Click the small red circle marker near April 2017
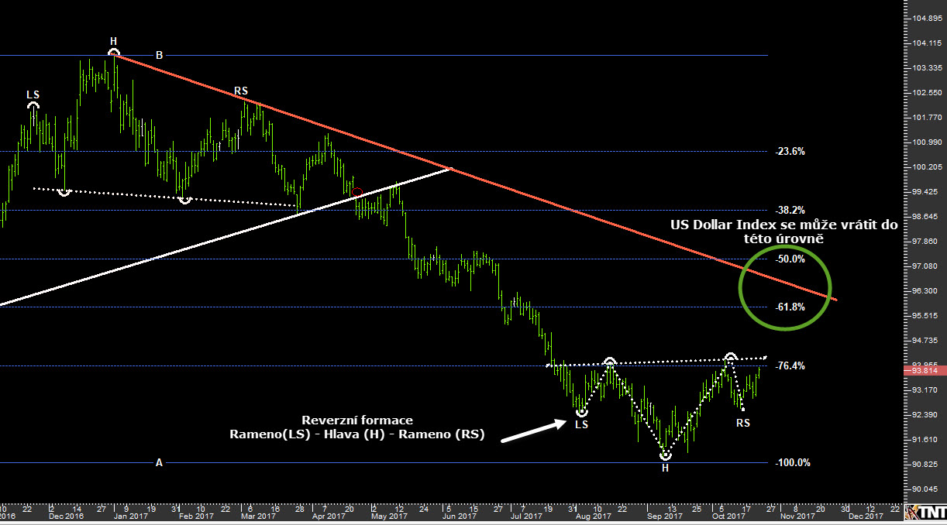This screenshot has width=947, height=525. [x=356, y=192]
